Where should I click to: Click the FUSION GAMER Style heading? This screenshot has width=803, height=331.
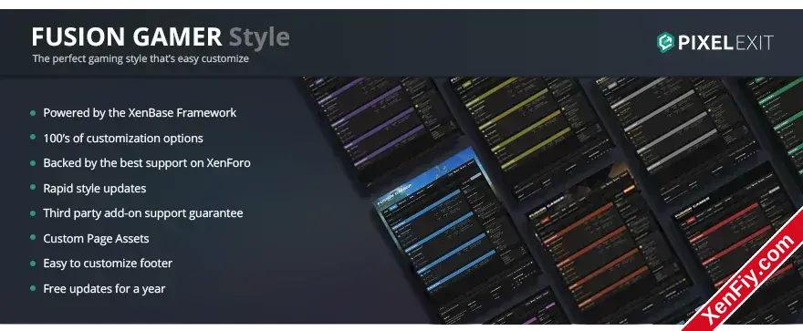pyautogui.click(x=161, y=37)
